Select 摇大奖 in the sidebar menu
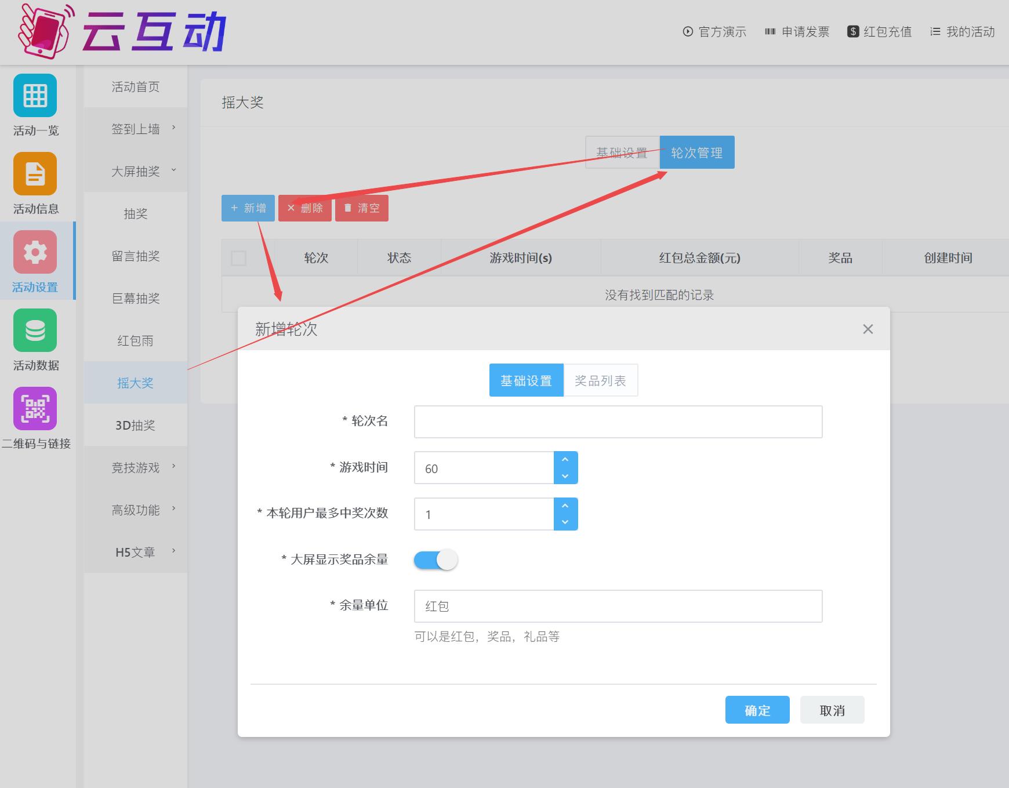The image size is (1009, 788). (136, 383)
